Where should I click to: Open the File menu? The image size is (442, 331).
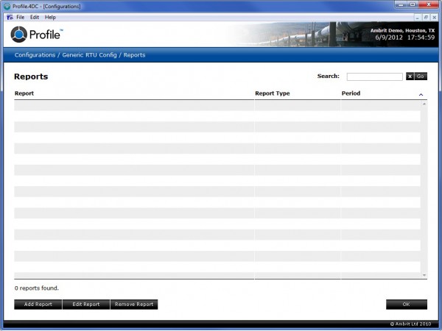point(21,17)
